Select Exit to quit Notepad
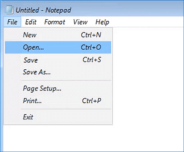184x152 pixels. pos(58,117)
